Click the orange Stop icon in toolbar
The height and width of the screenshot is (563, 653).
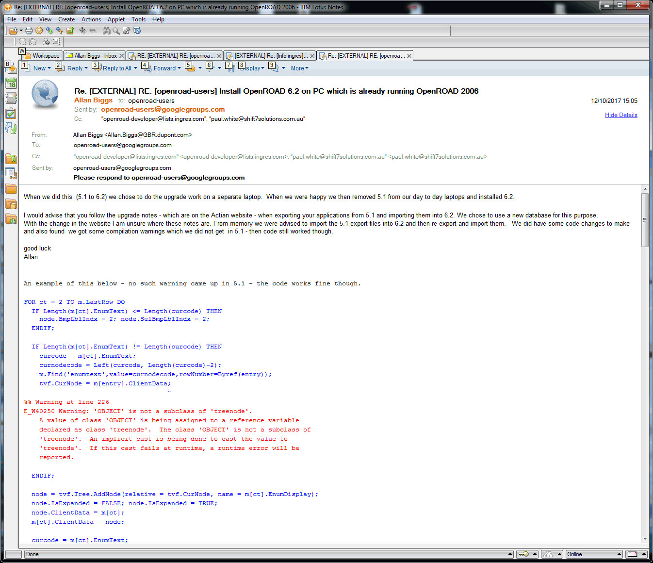coord(39,31)
